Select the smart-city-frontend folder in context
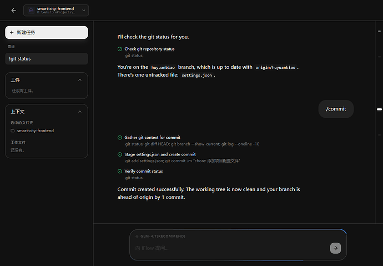This screenshot has width=383, height=266. 35,131
